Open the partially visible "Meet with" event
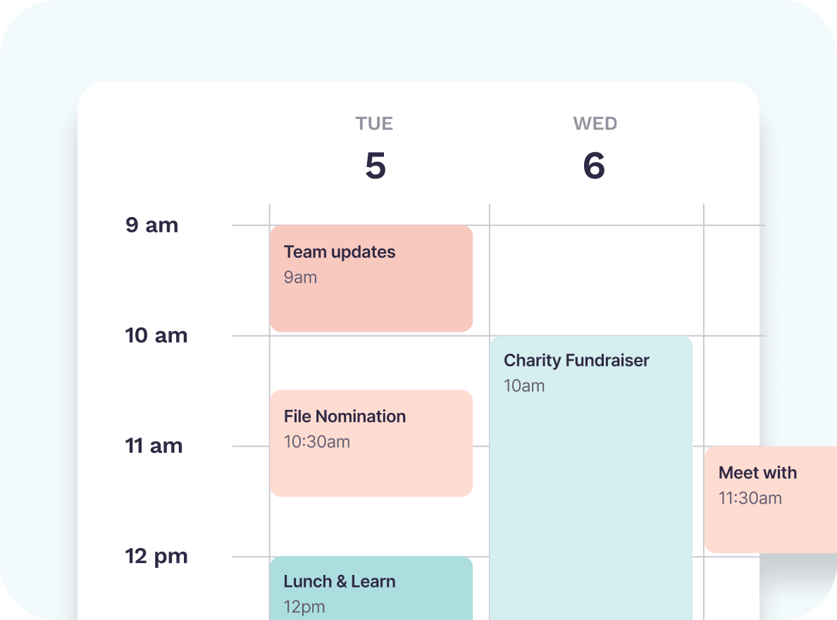This screenshot has height=620, width=837. [x=770, y=499]
